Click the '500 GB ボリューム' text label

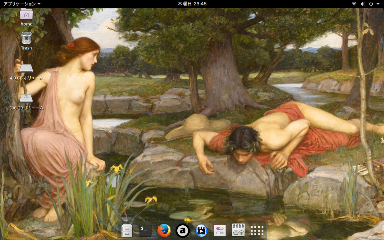pos(26,108)
